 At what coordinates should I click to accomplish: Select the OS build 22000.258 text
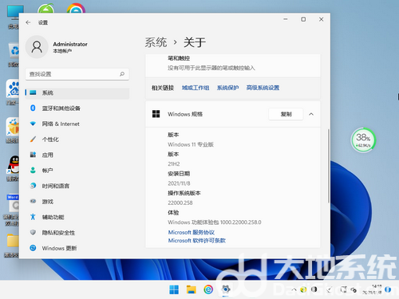click(x=180, y=203)
